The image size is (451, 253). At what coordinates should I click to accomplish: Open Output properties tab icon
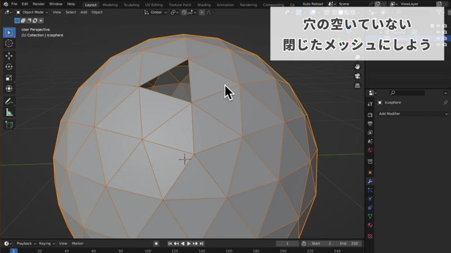370,124
